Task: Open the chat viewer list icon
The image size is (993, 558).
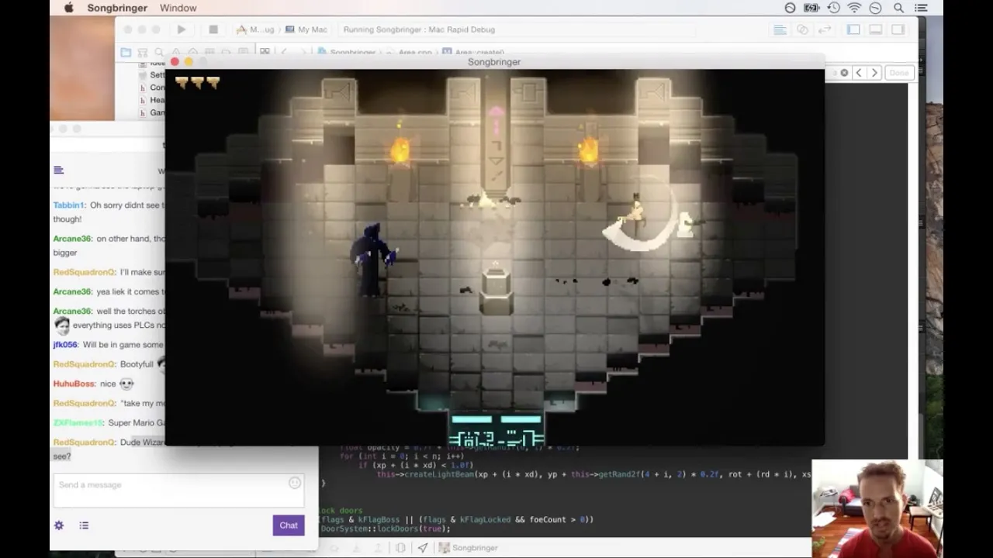Action: [x=84, y=525]
